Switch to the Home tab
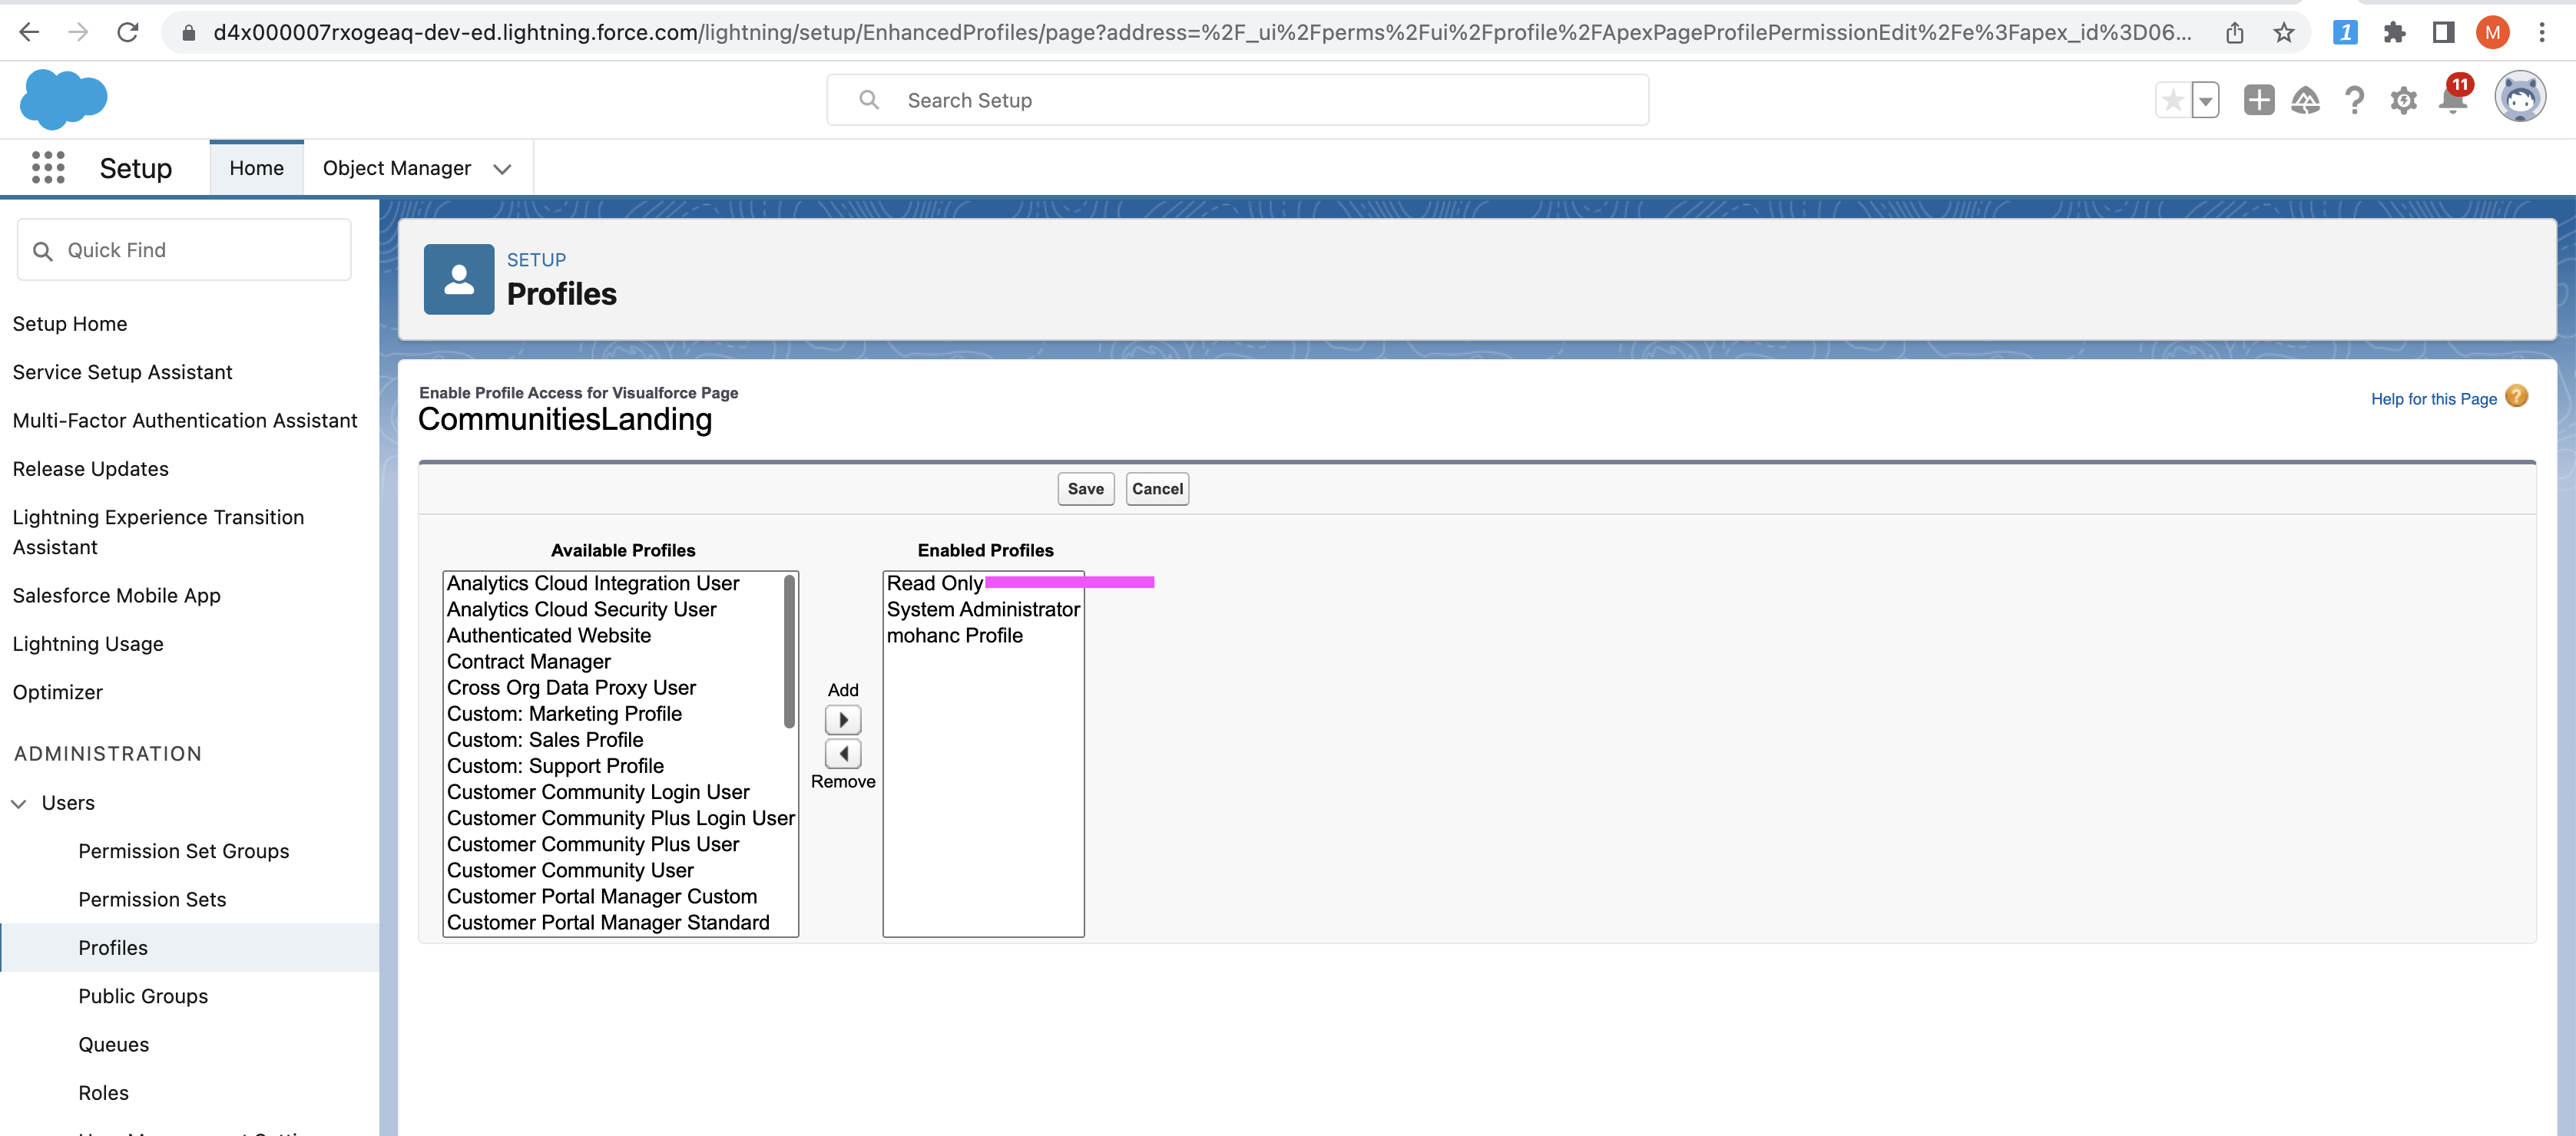Screen dimensions: 2576x1136 click(x=256, y=168)
